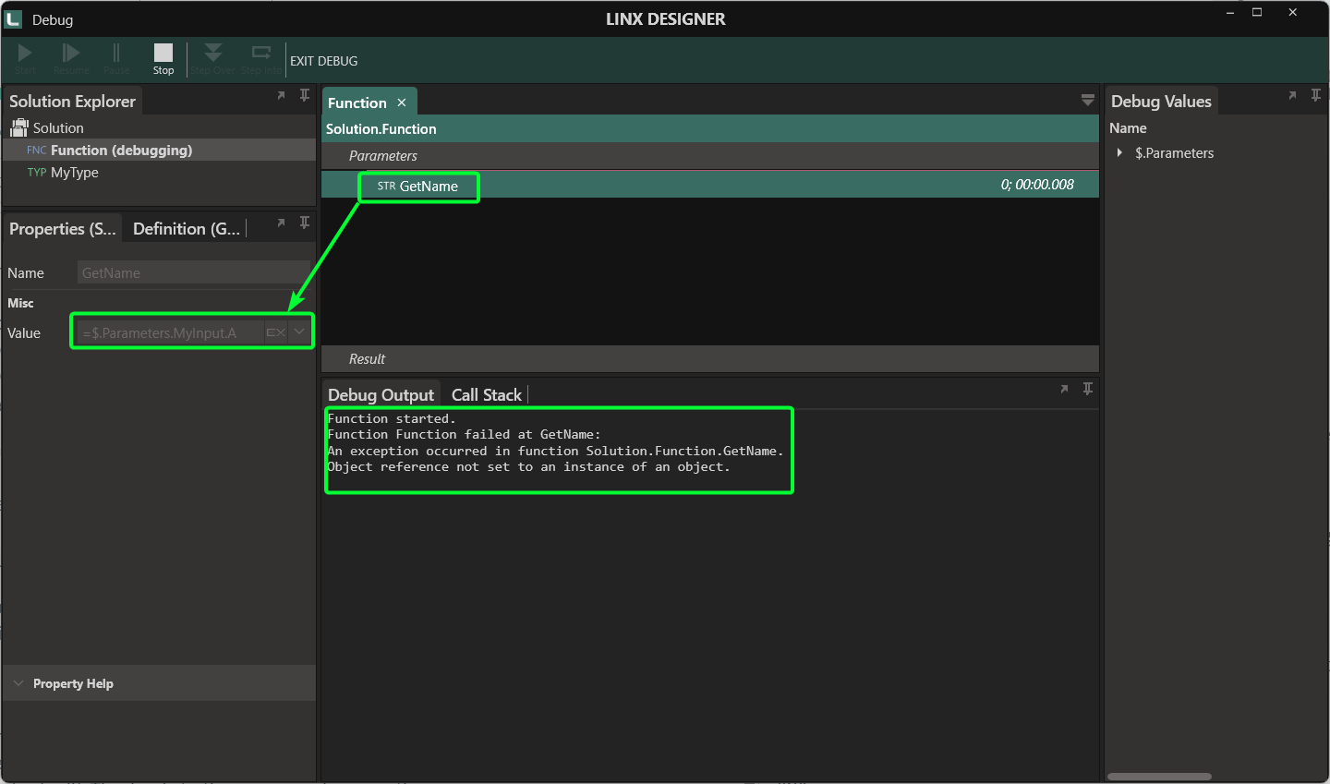This screenshot has height=784, width=1330.
Task: Click the Start debug play icon
Action: (x=25, y=53)
